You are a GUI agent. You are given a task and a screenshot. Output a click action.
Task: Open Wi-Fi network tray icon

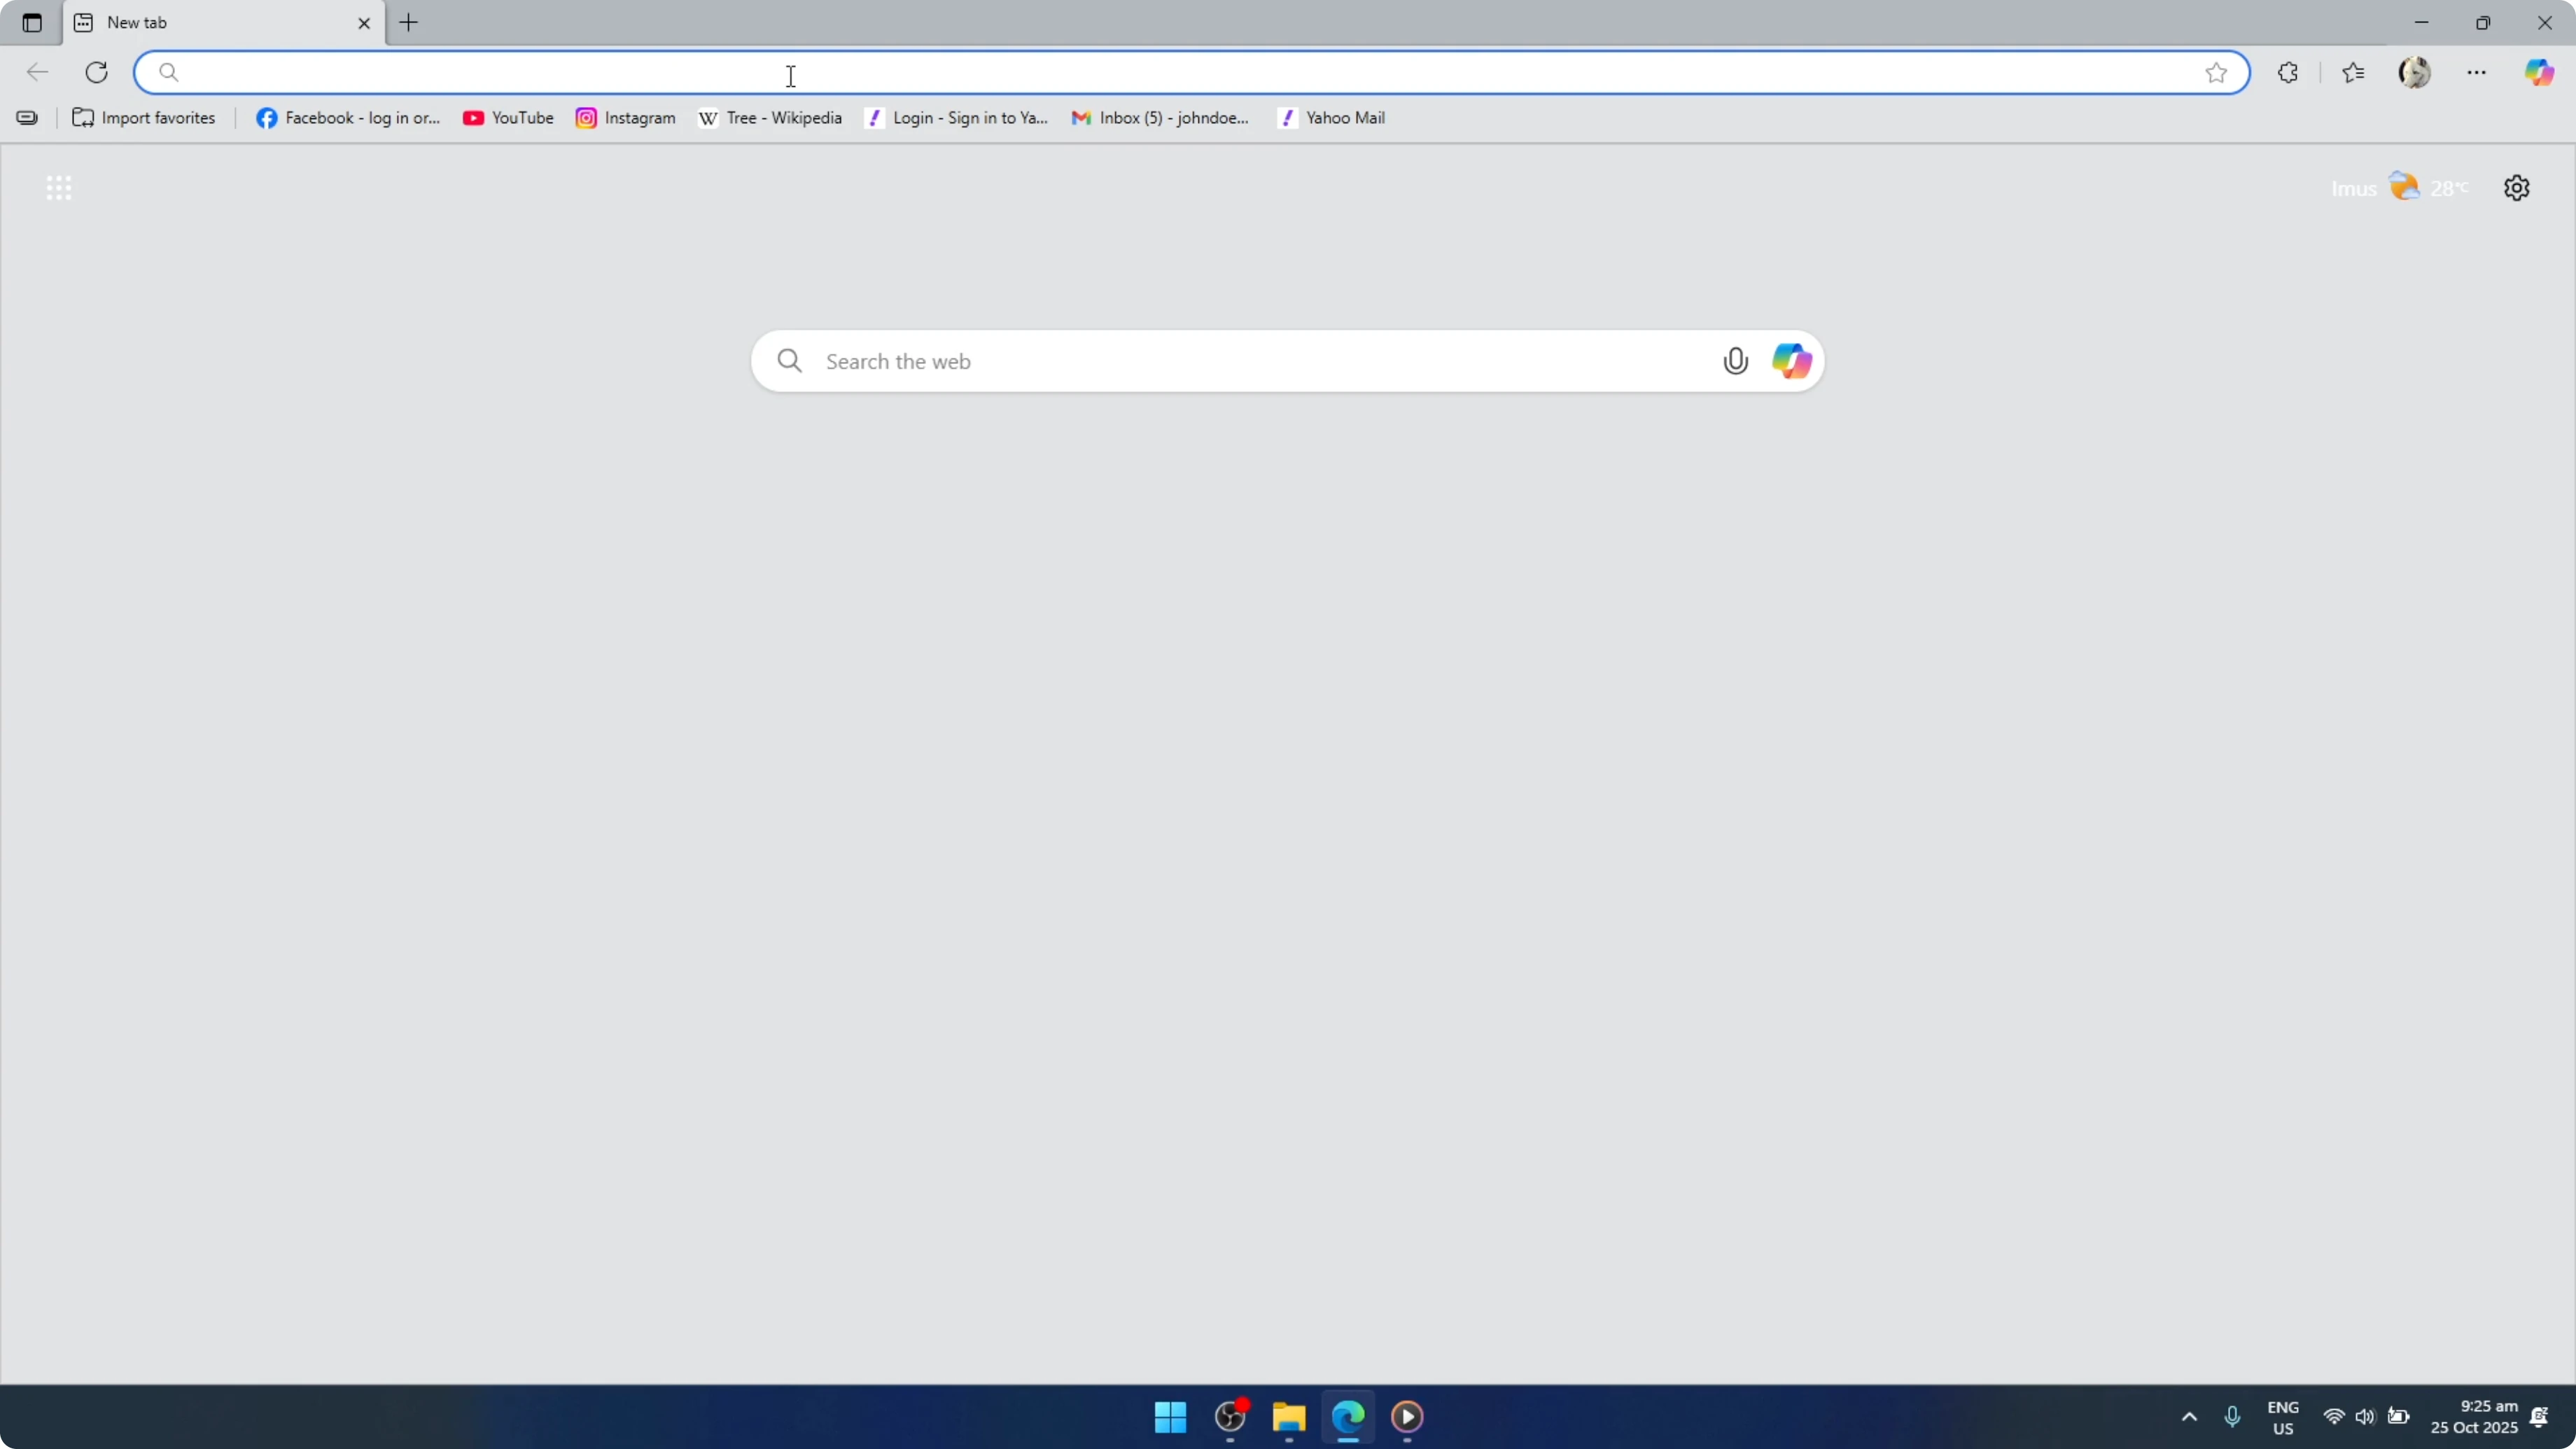[x=2334, y=1417]
